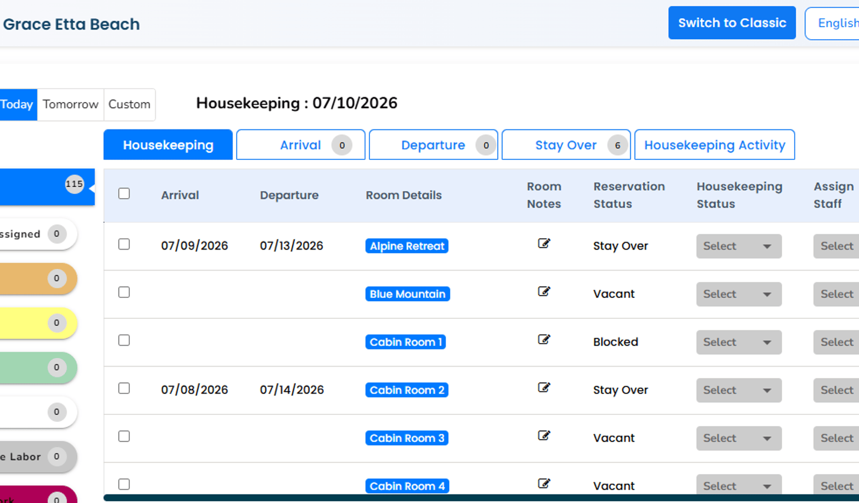This screenshot has height=503, width=859.
Task: Select the Tomorrow date filter
Action: 71,105
